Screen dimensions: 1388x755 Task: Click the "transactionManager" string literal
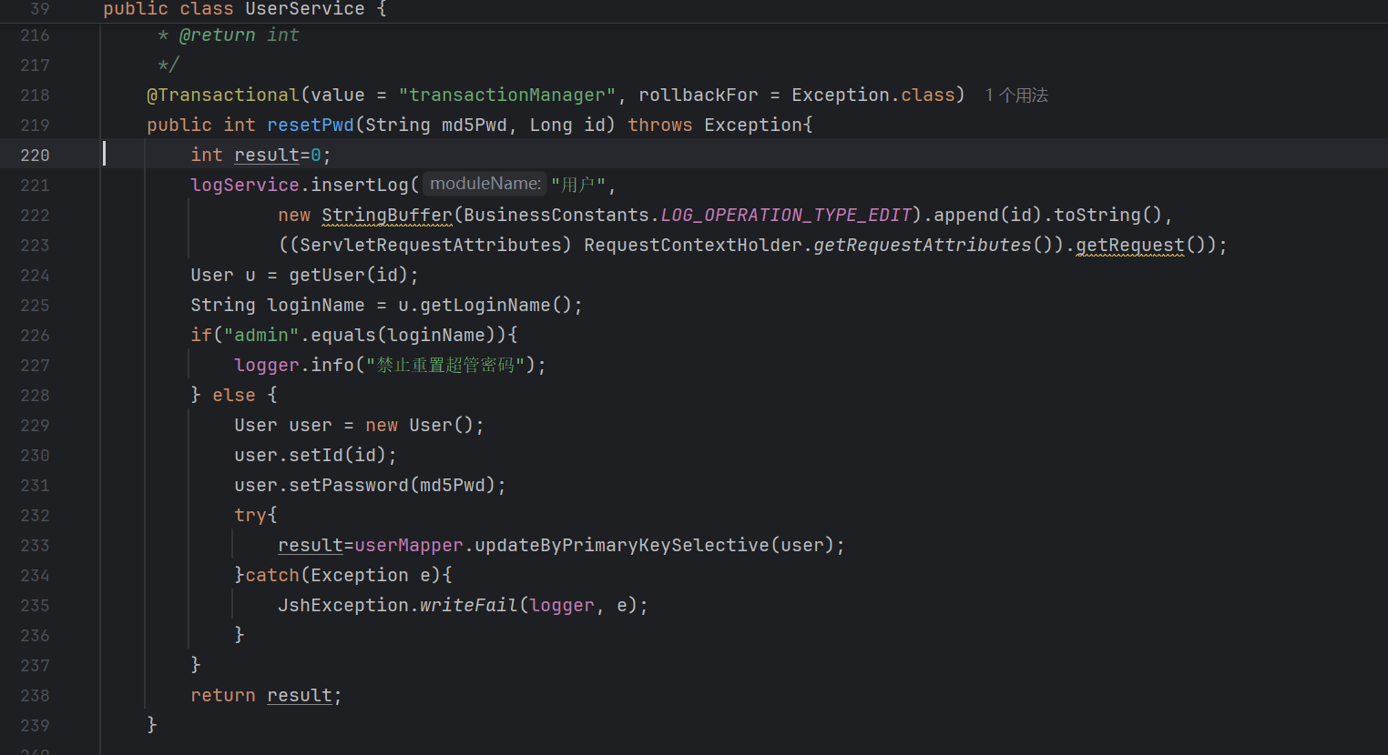(507, 95)
